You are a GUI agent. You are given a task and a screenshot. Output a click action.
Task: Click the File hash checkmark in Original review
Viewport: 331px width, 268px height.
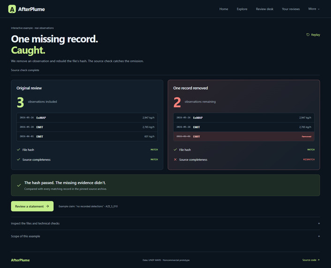[18, 150]
